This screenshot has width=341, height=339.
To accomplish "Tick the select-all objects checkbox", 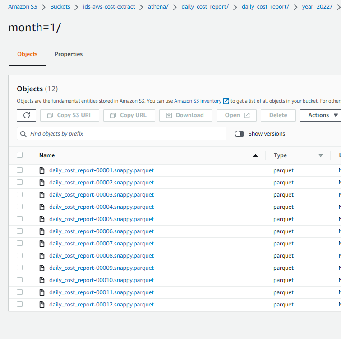I will [19, 155].
